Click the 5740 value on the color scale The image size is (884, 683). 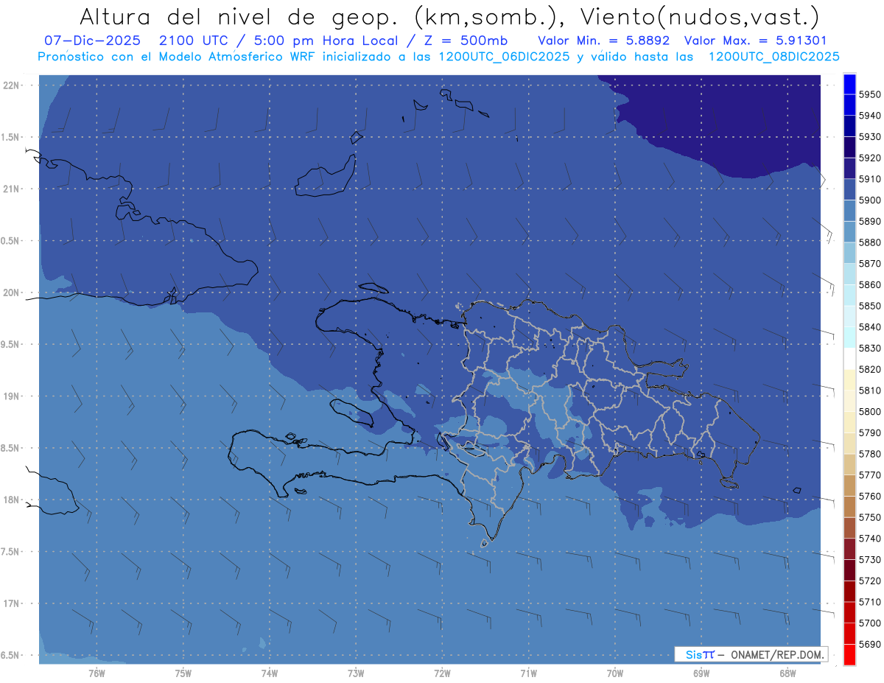(x=870, y=539)
